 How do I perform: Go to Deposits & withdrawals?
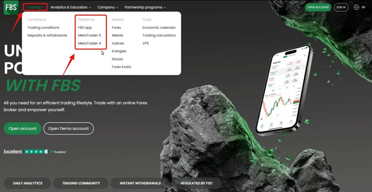(x=47, y=36)
